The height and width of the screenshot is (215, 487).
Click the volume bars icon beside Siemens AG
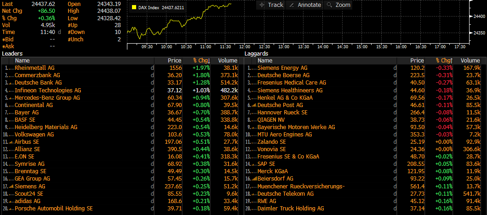pos(11,187)
